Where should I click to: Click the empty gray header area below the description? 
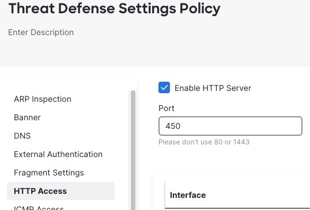[x=155, y=52]
